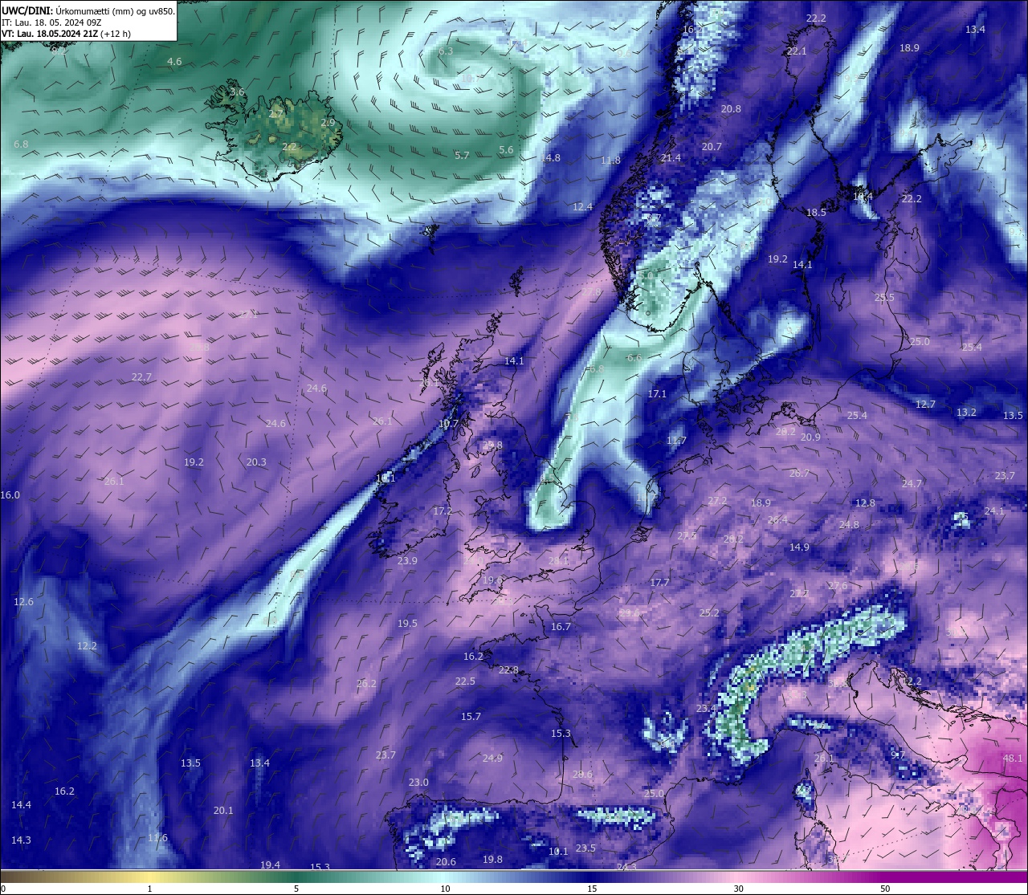Click the 17.2 value label
This screenshot has height=895, width=1028.
[x=443, y=511]
